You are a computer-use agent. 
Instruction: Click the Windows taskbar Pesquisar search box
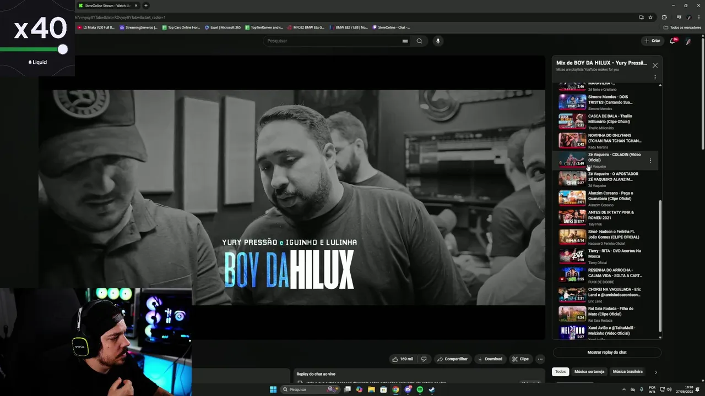pos(310,389)
